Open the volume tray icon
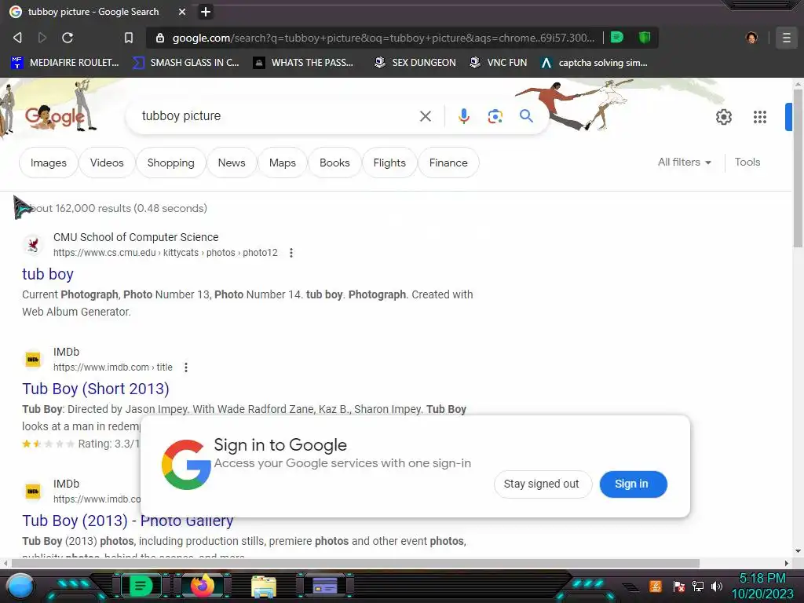The height and width of the screenshot is (603, 804). tap(716, 586)
